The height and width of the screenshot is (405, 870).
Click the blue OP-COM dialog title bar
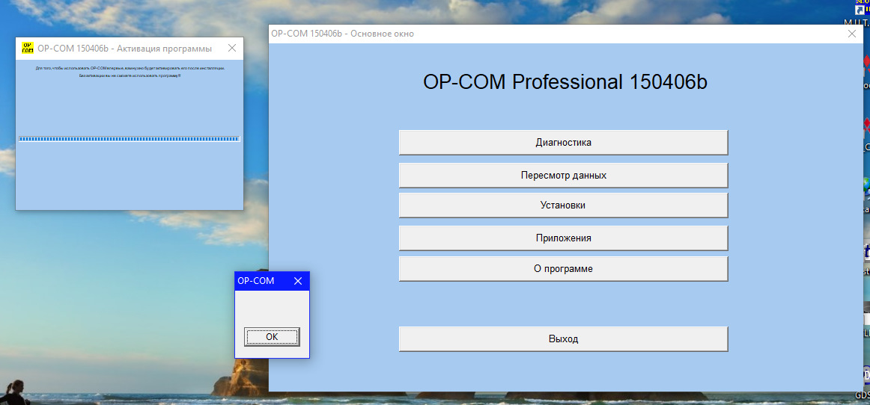pyautogui.click(x=262, y=281)
